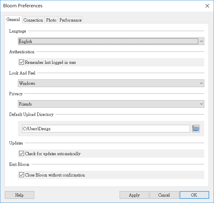Go to the Performance tab

tap(70, 20)
